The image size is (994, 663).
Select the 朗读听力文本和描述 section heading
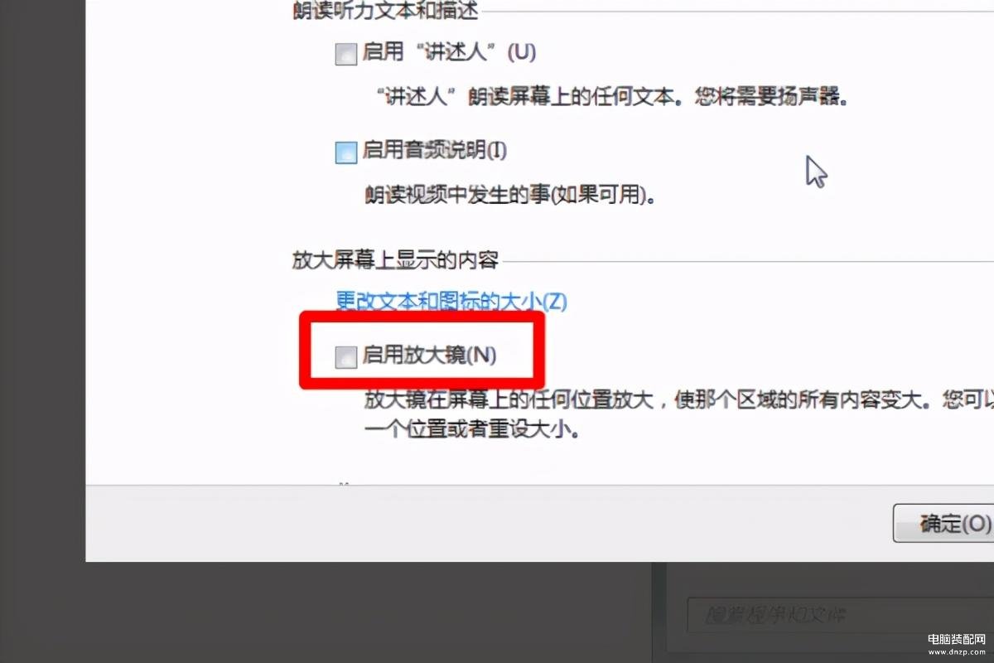pos(385,11)
